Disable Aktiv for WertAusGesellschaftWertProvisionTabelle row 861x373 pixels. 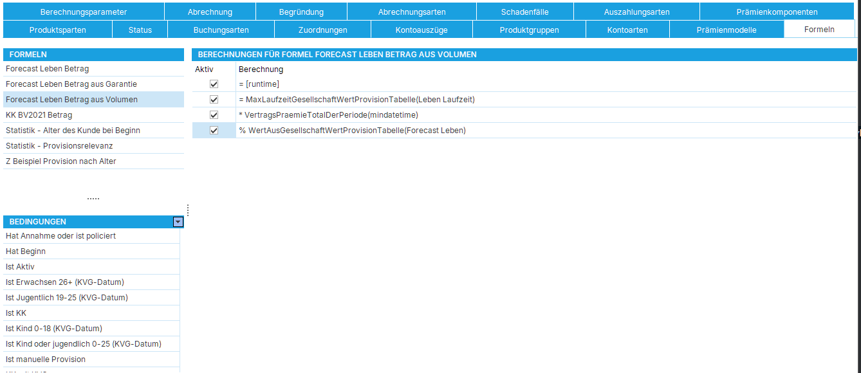(x=214, y=131)
